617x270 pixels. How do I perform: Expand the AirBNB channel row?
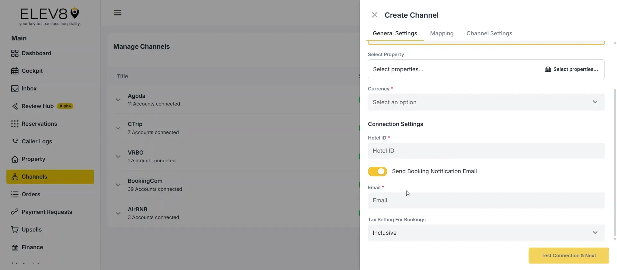(118, 213)
